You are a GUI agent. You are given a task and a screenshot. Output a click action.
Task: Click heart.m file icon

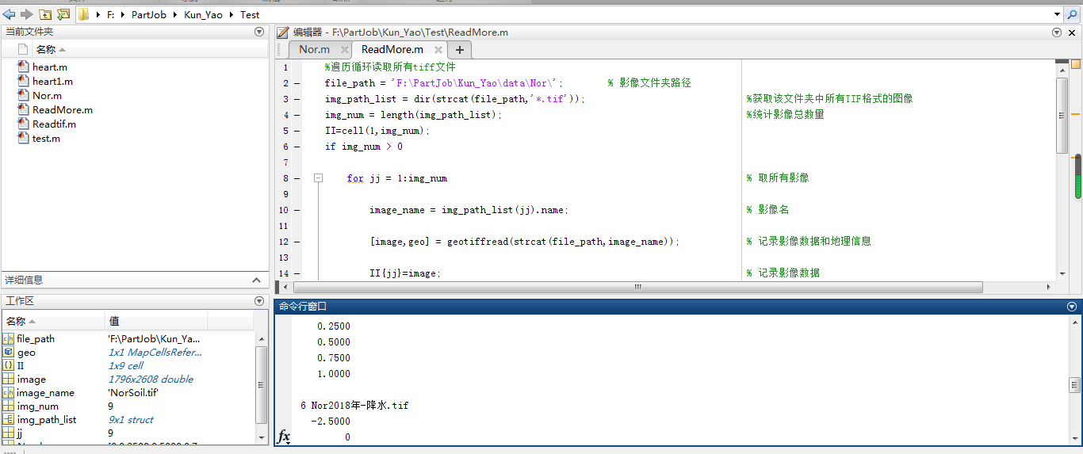coord(23,67)
